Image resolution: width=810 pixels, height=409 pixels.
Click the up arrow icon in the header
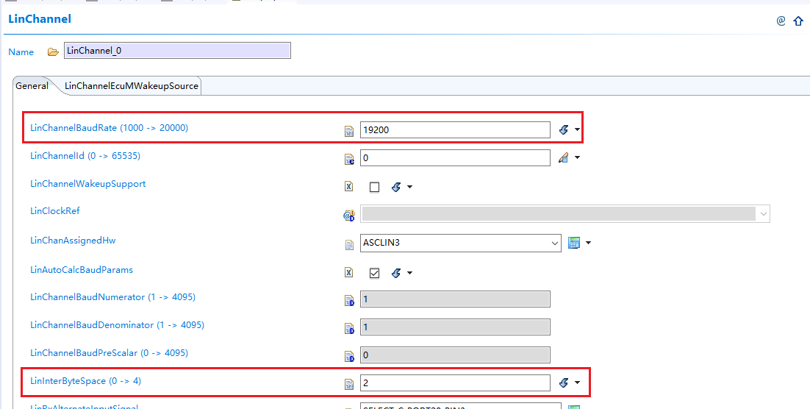798,21
